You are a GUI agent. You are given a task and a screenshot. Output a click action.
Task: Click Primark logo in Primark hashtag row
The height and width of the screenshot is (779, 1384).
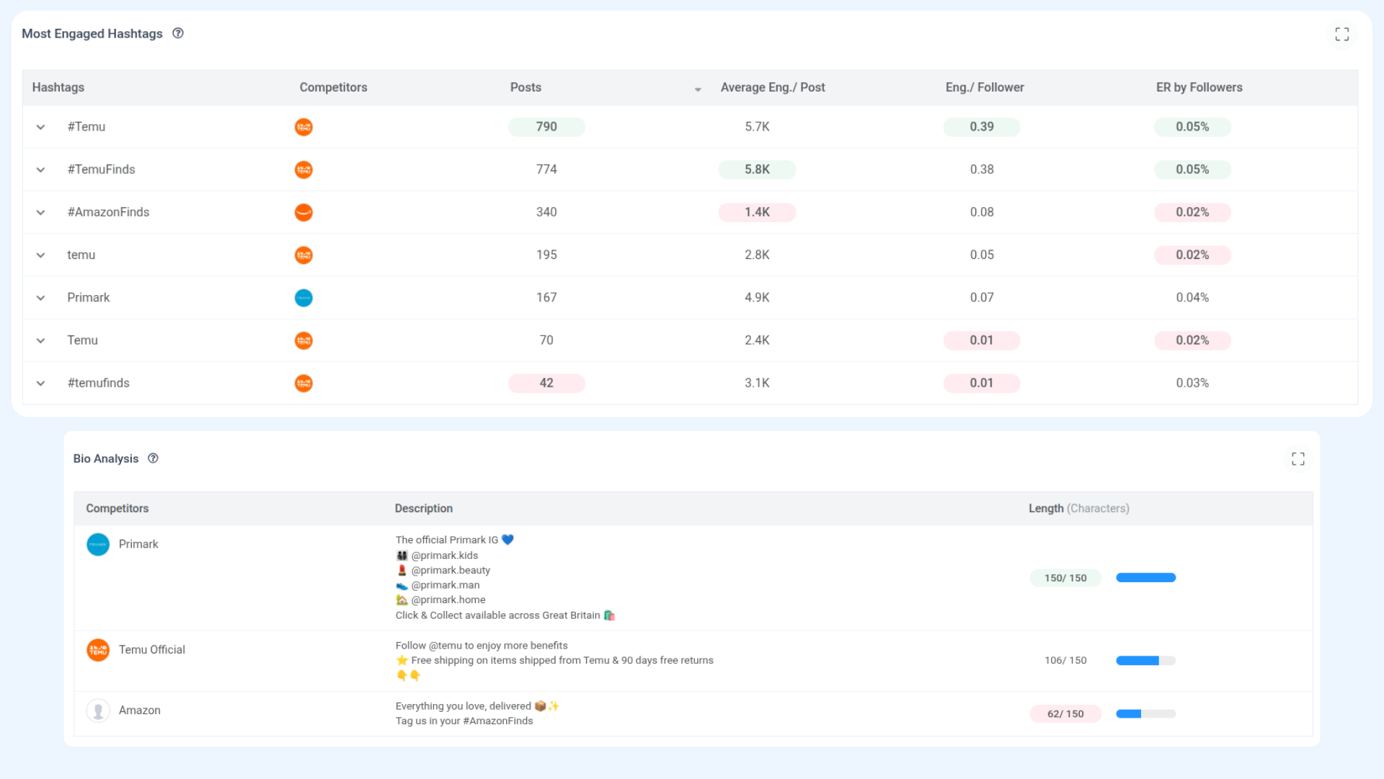[x=303, y=298]
